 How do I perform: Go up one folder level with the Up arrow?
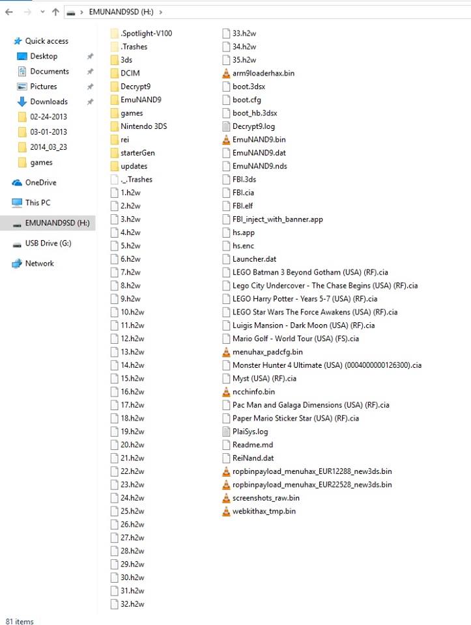point(55,12)
